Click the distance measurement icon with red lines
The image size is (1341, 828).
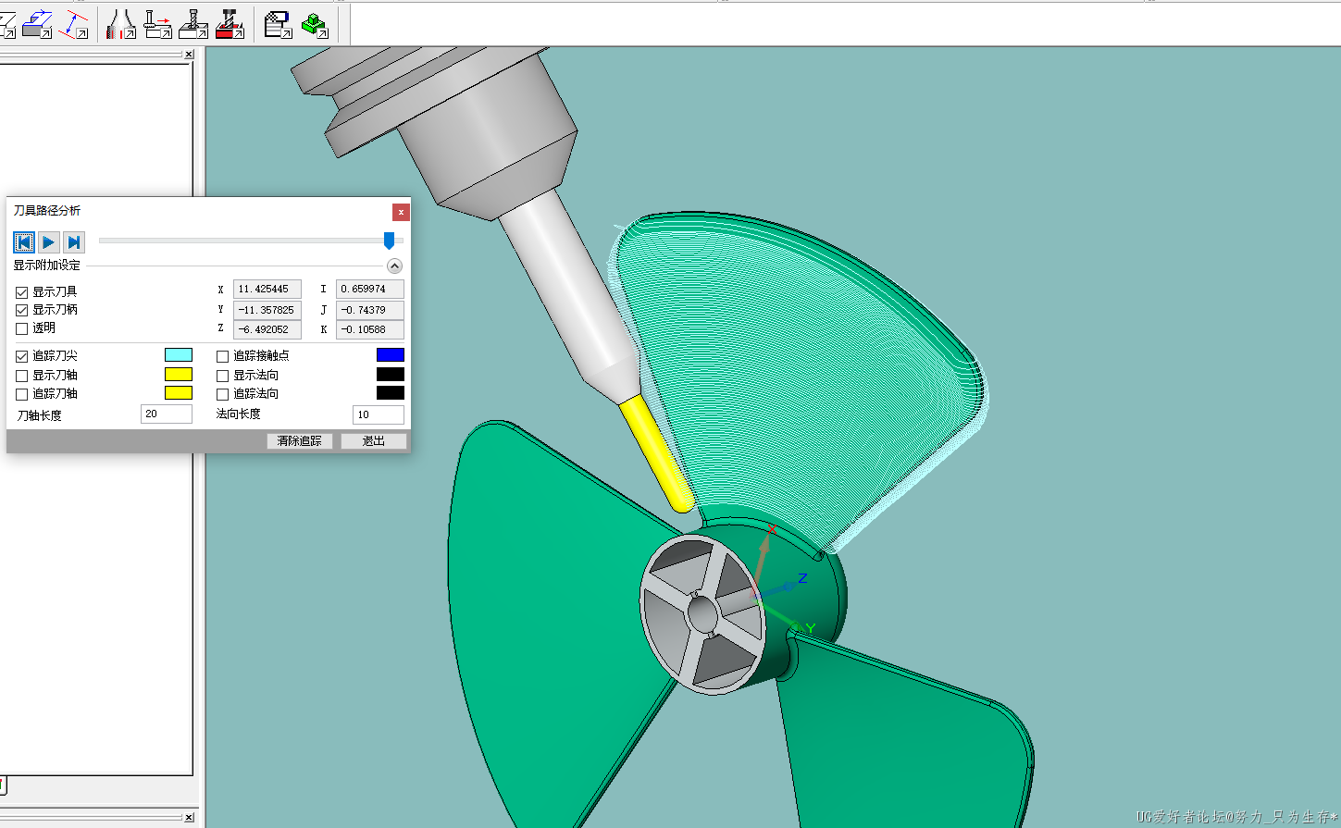pyautogui.click(x=73, y=24)
